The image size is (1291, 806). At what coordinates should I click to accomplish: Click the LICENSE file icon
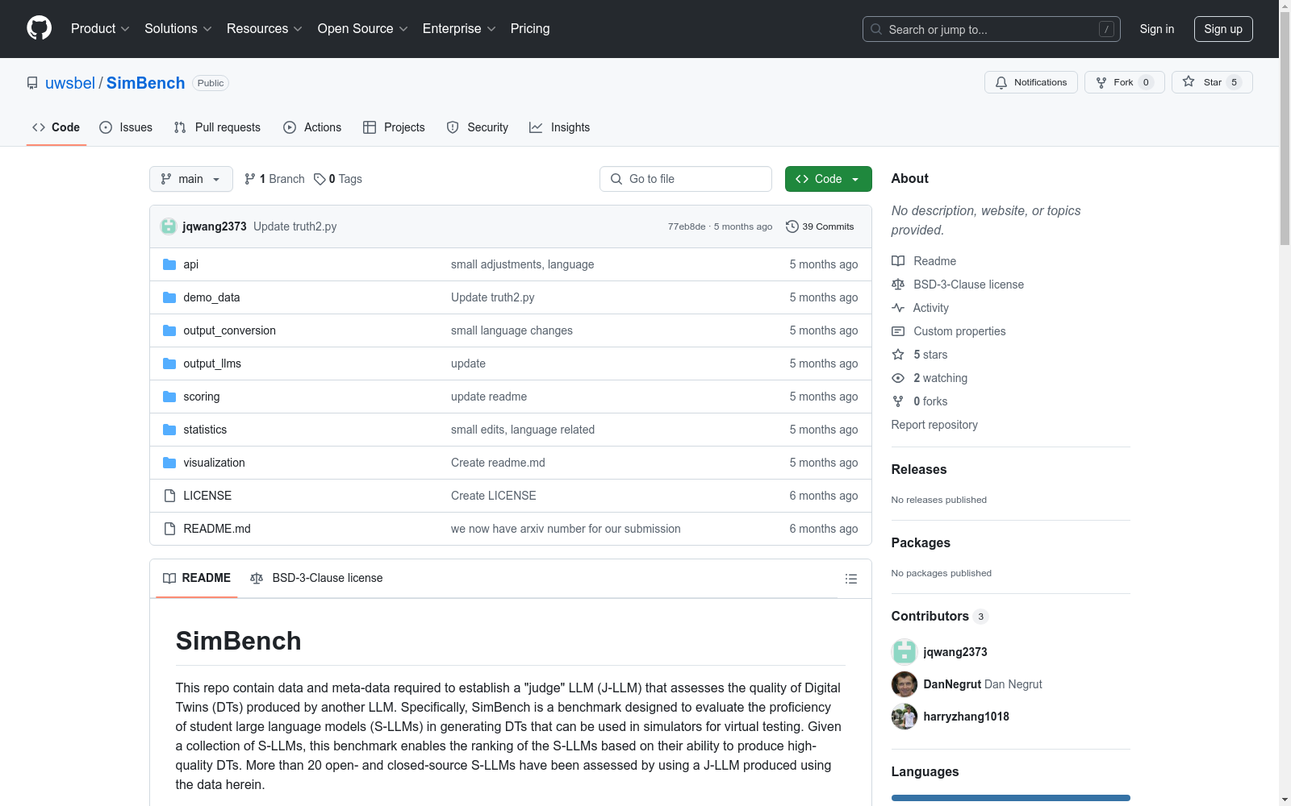click(x=169, y=496)
